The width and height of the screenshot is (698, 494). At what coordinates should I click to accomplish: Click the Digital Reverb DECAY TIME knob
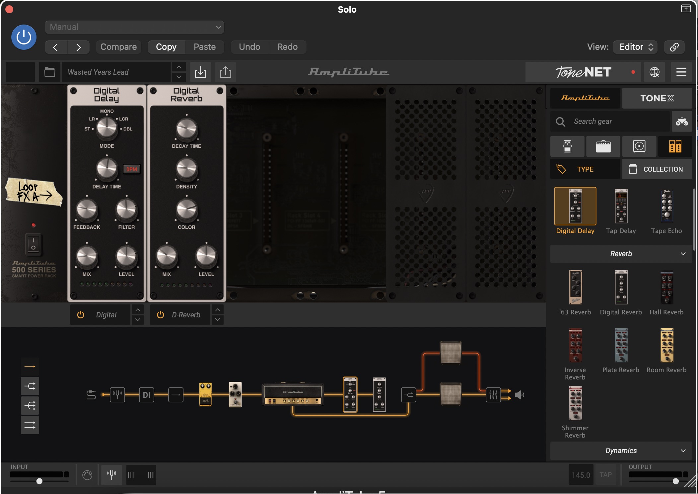(x=186, y=129)
